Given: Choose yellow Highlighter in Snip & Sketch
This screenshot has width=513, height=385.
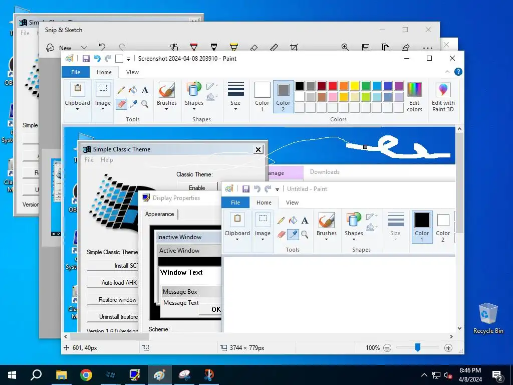Looking at the screenshot, I should point(233,47).
